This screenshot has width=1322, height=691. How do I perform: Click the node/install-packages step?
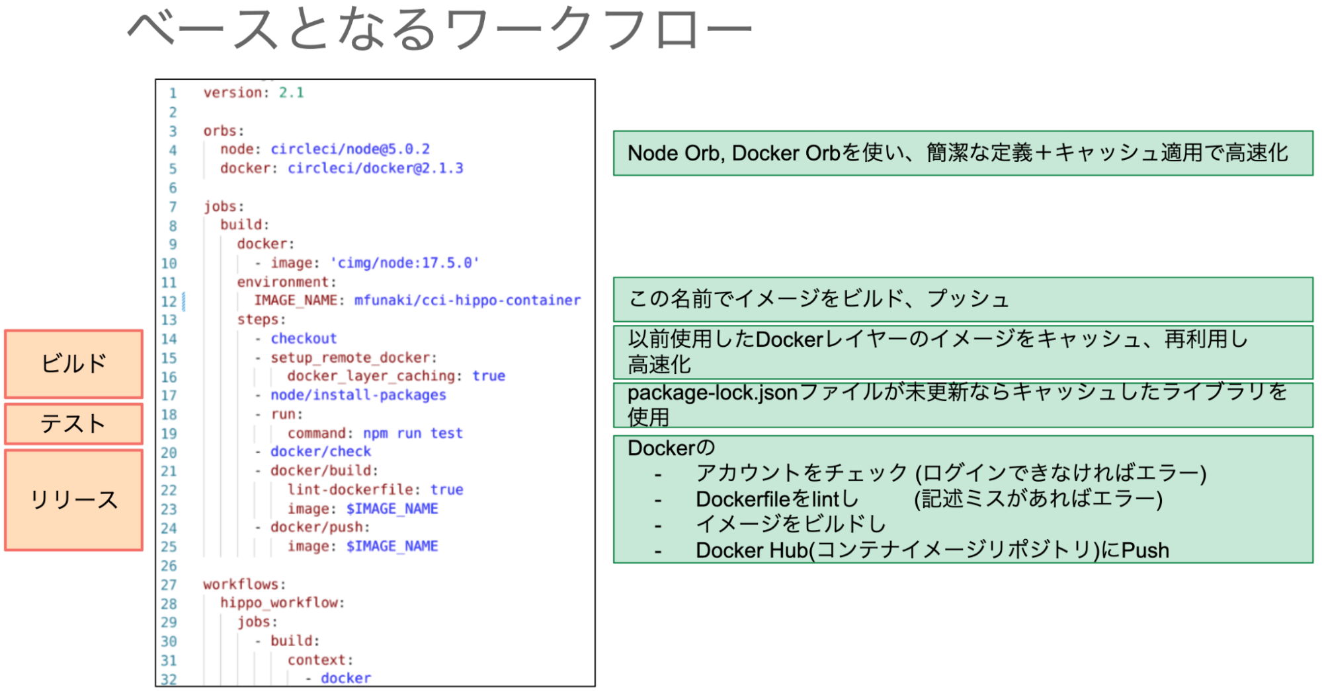358,395
